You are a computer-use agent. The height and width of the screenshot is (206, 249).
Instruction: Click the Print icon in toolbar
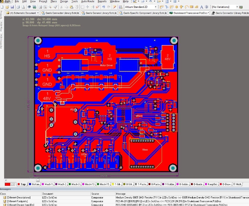[x=19, y=7]
